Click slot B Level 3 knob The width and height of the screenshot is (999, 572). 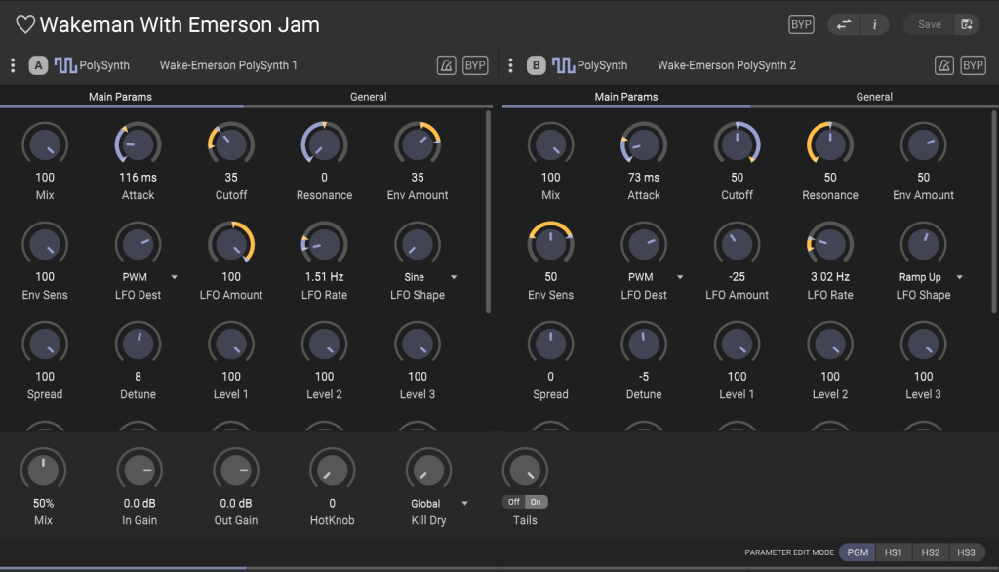[923, 344]
